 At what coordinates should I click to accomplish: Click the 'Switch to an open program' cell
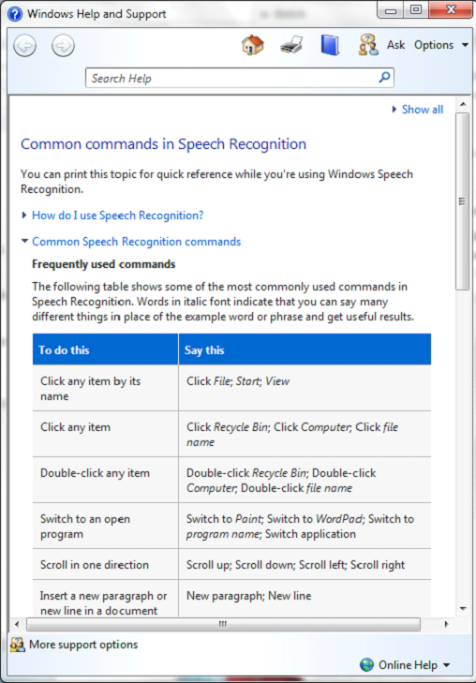pyautogui.click(x=105, y=526)
